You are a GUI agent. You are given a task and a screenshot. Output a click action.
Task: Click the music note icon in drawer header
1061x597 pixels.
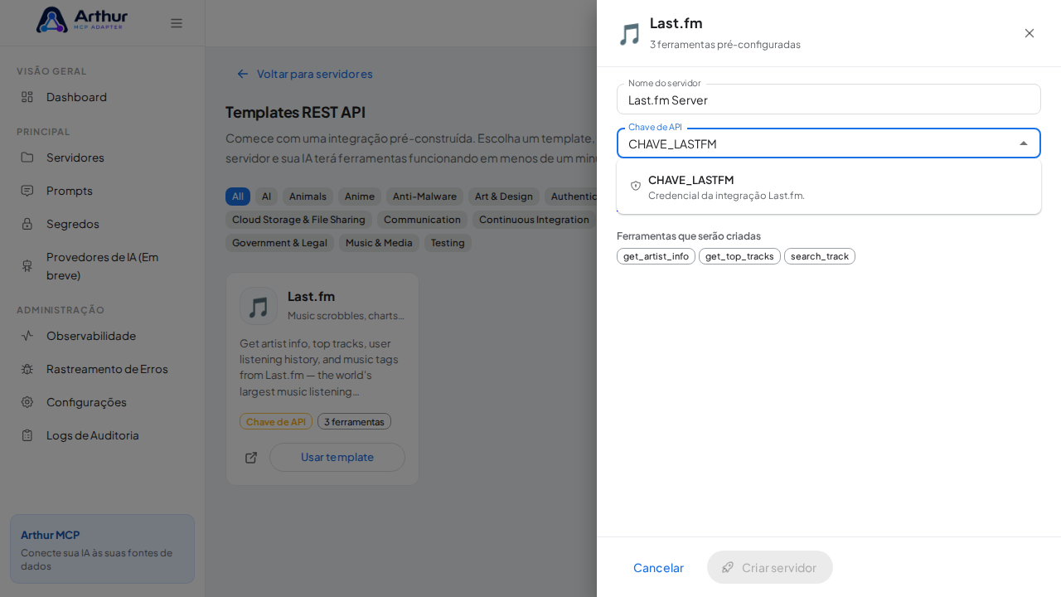pyautogui.click(x=630, y=34)
